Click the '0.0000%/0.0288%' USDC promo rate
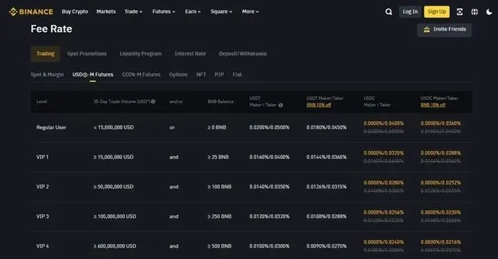 441,153
